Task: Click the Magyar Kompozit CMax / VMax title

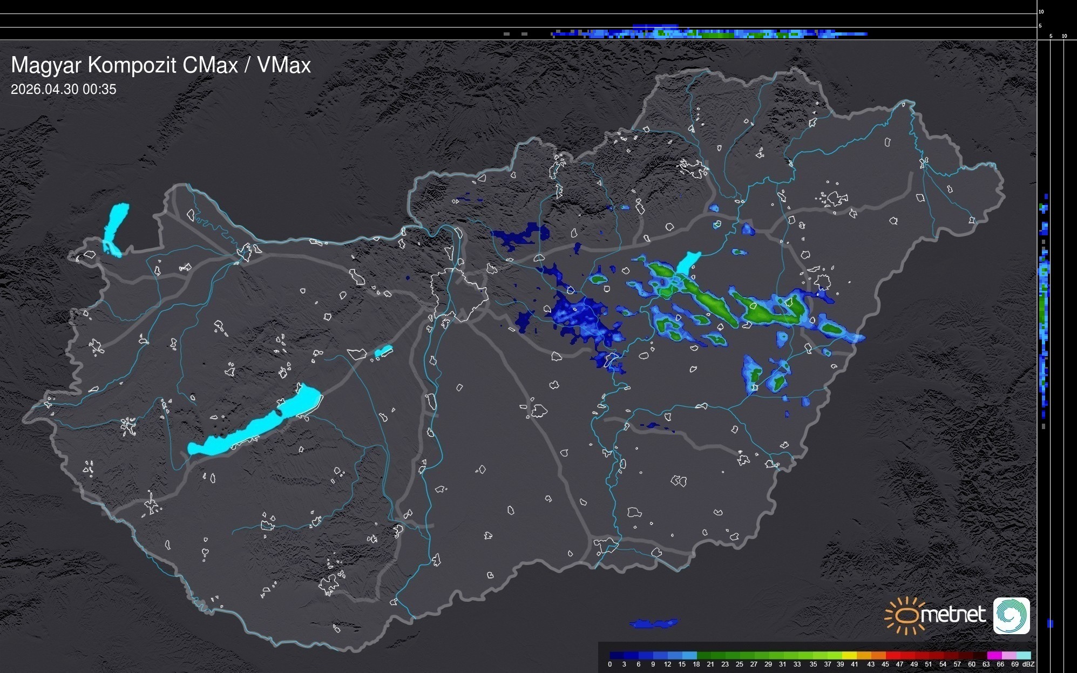Action: click(x=161, y=65)
